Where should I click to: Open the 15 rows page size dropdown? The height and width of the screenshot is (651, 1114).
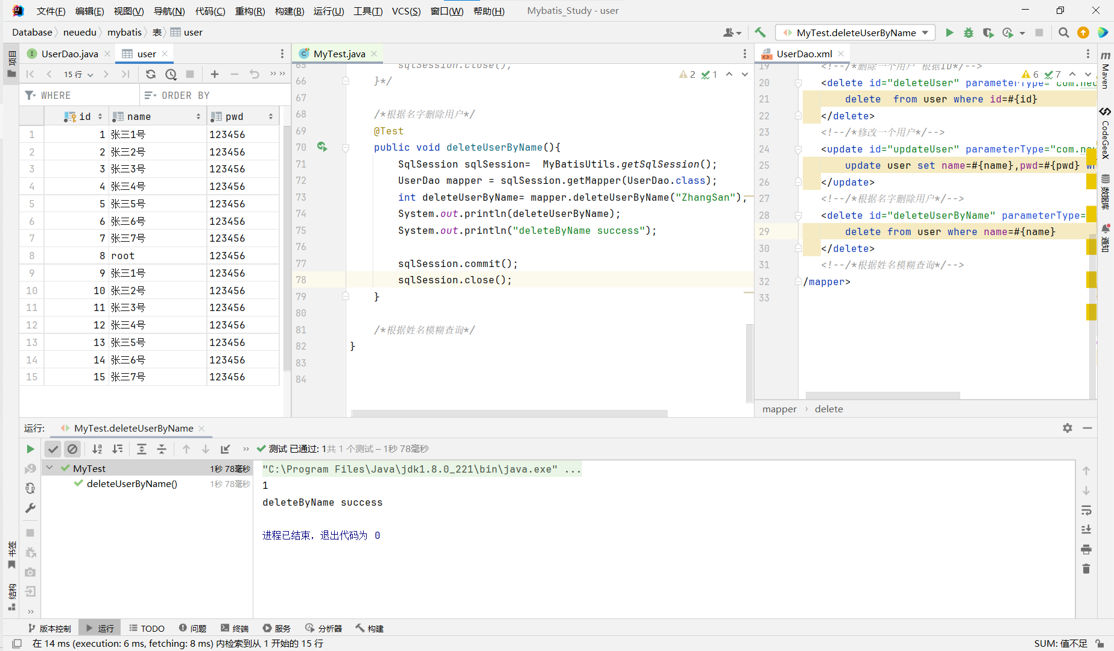click(78, 74)
